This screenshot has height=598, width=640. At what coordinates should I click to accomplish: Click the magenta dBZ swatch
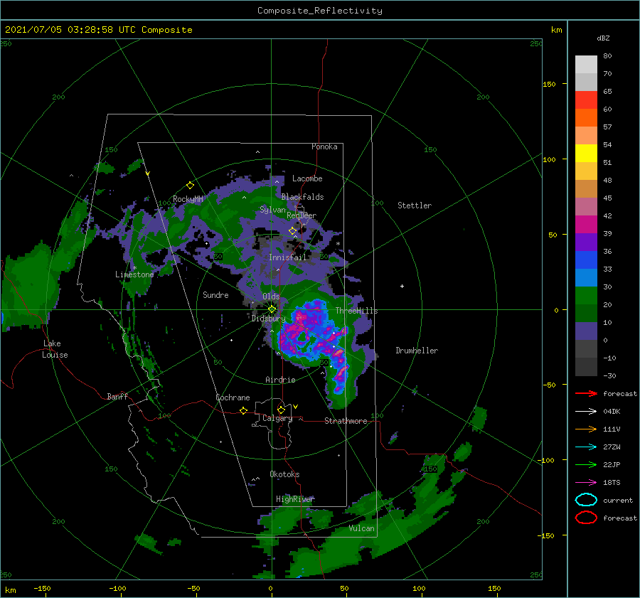point(586,224)
